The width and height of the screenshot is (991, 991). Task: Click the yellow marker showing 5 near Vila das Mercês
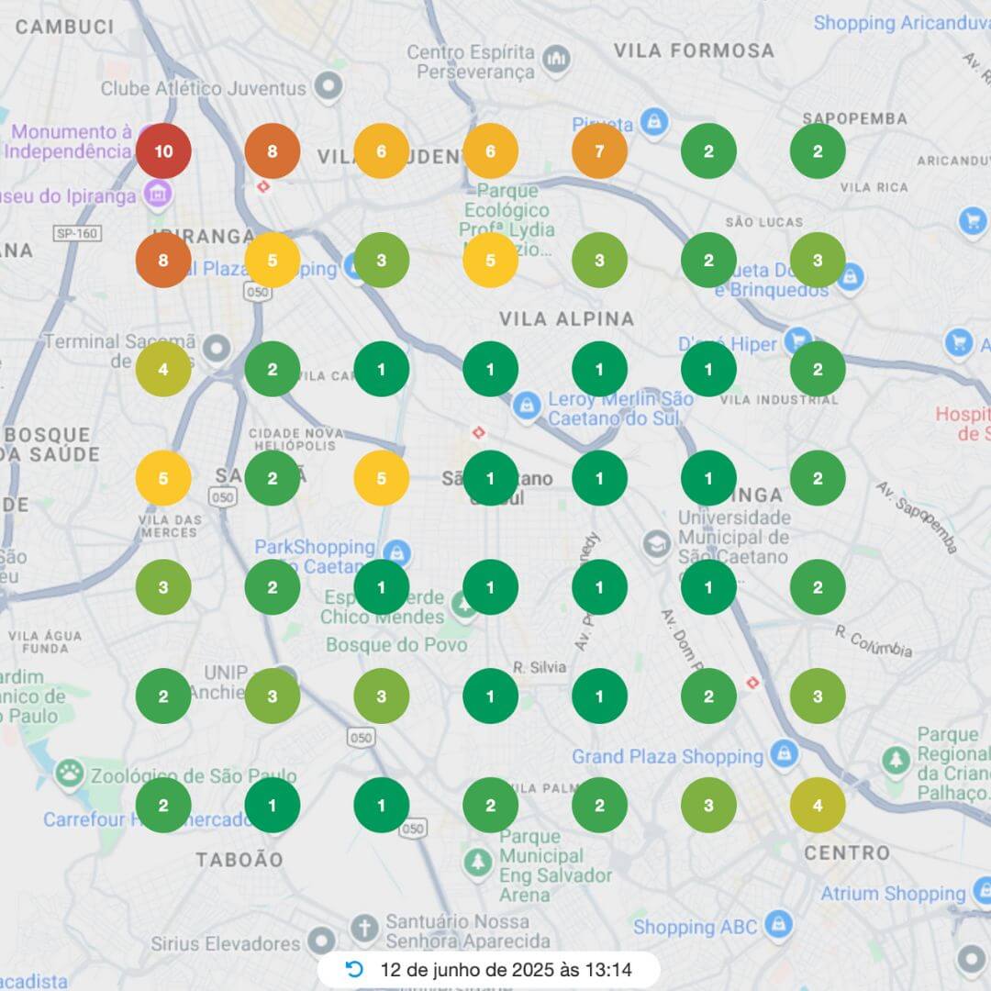pyautogui.click(x=163, y=477)
